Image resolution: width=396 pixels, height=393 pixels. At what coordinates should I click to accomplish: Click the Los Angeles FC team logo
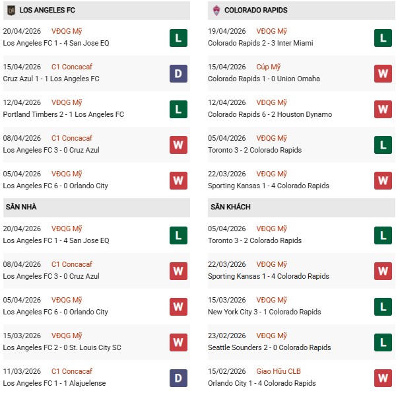(11, 11)
